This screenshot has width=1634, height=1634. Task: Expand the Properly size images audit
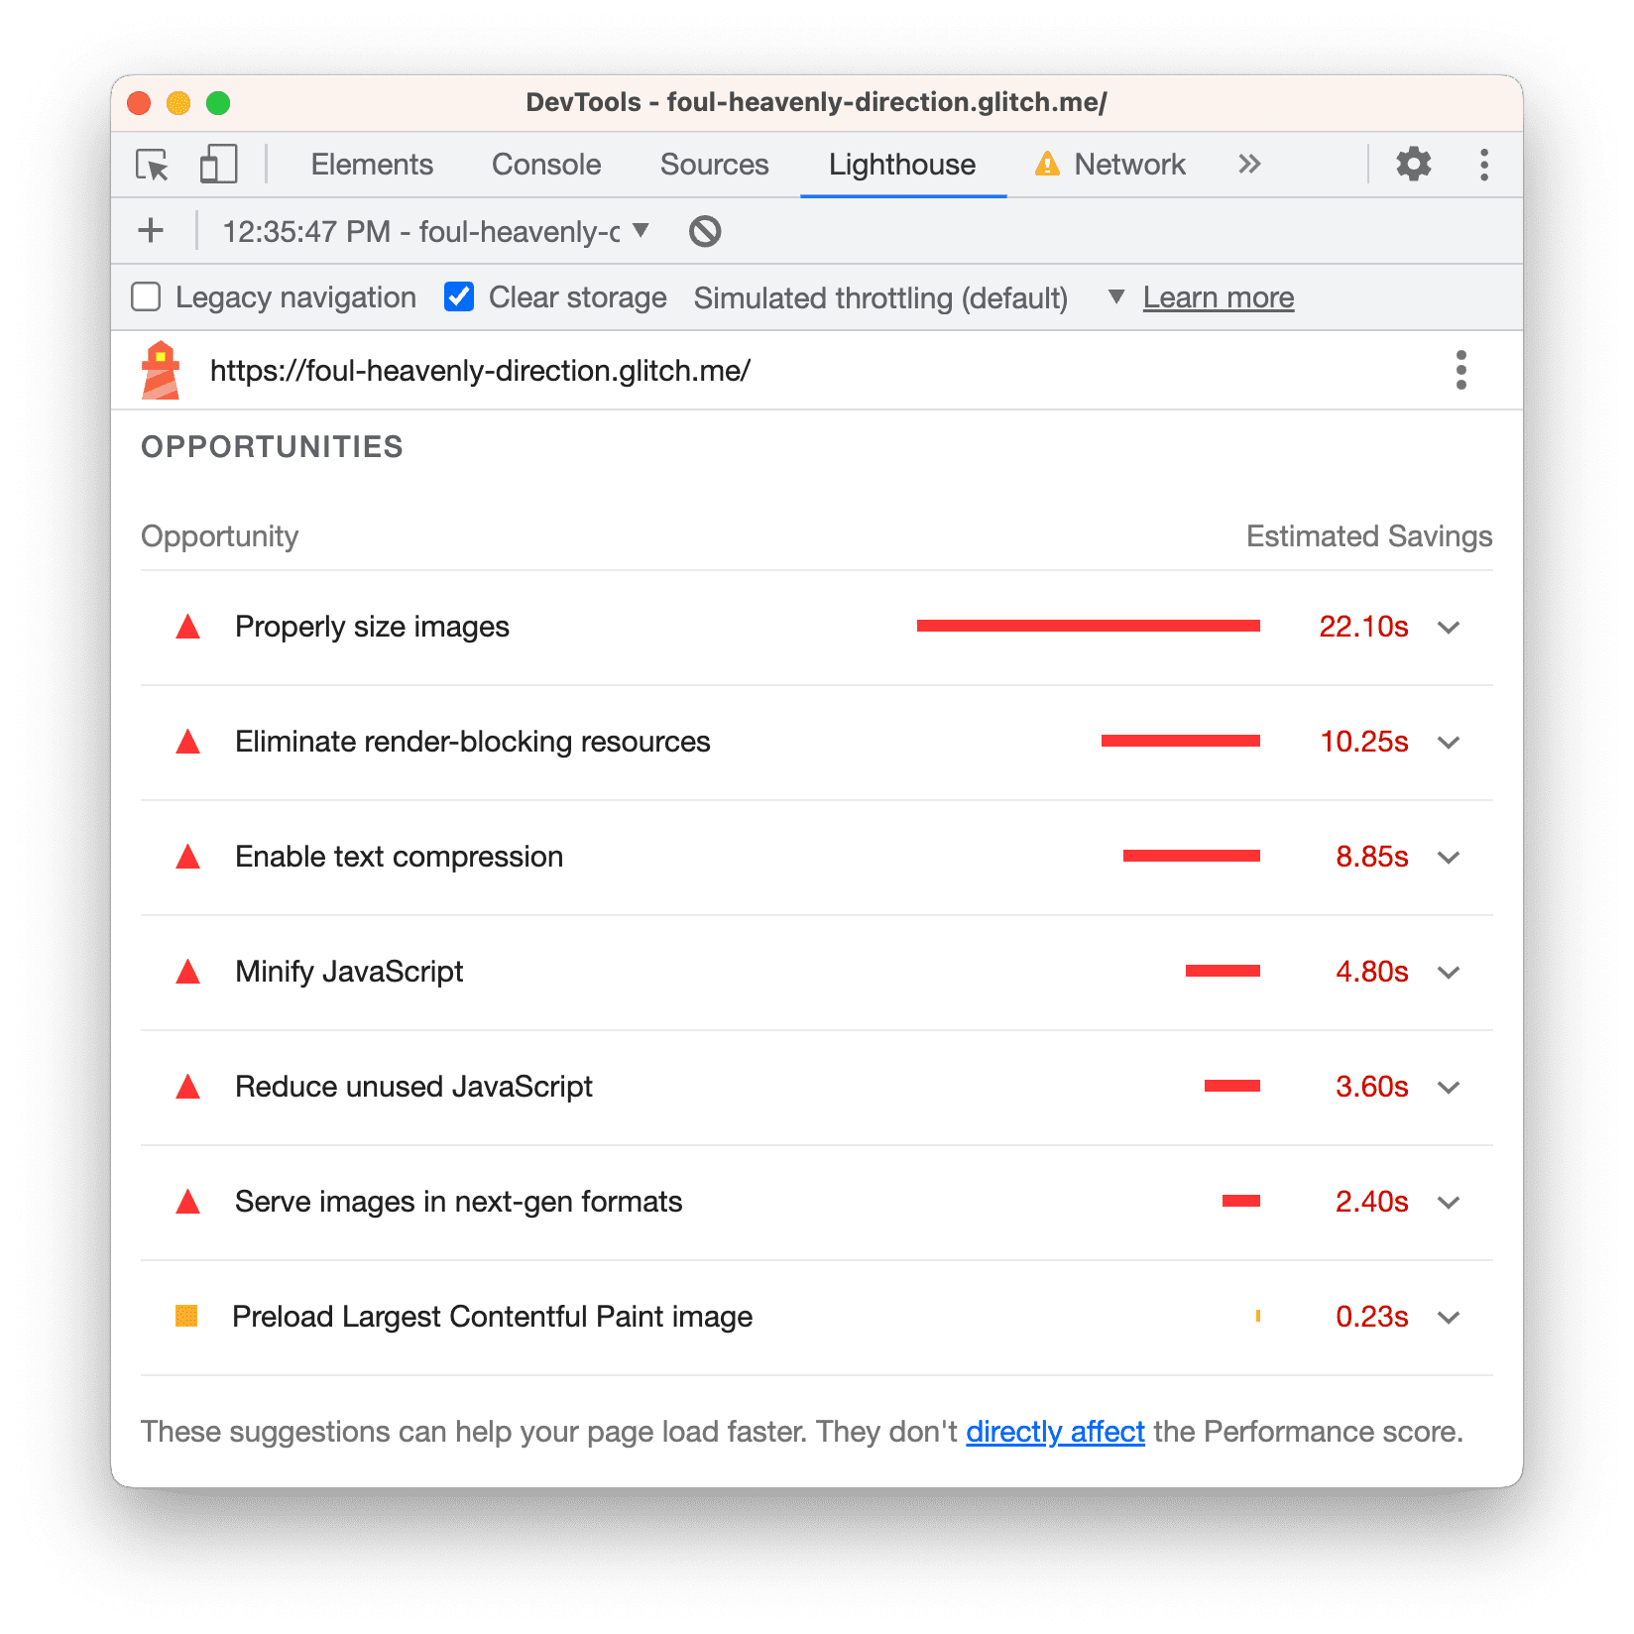pyautogui.click(x=1449, y=628)
